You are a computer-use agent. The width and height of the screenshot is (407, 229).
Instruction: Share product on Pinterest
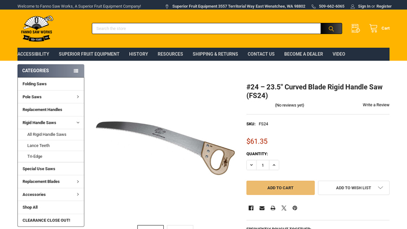click(295, 208)
